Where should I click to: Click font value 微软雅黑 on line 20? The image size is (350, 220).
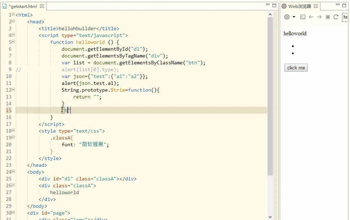(x=93, y=145)
